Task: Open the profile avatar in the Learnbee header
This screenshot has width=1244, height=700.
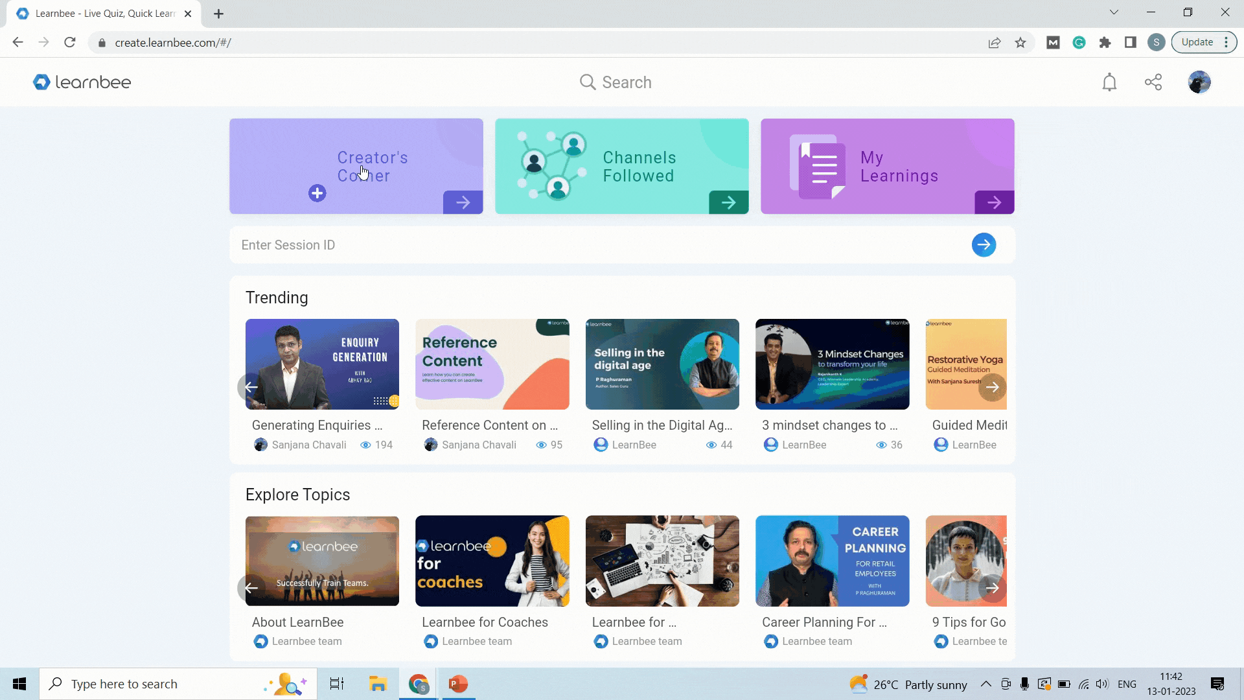Action: tap(1199, 82)
